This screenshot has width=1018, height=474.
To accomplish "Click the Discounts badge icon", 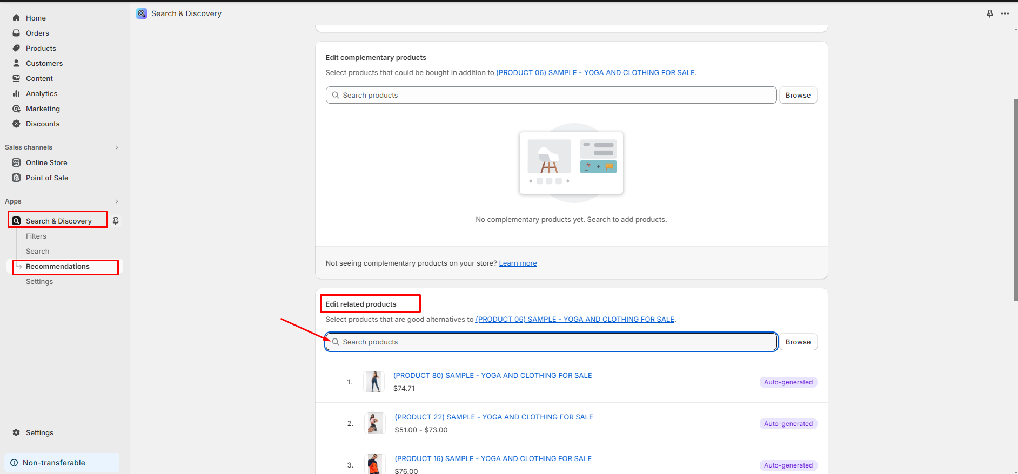I will (x=16, y=124).
